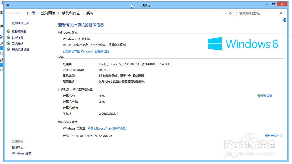Maximize the 系统 window
This screenshot has height=164, width=292.
[x=274, y=4]
